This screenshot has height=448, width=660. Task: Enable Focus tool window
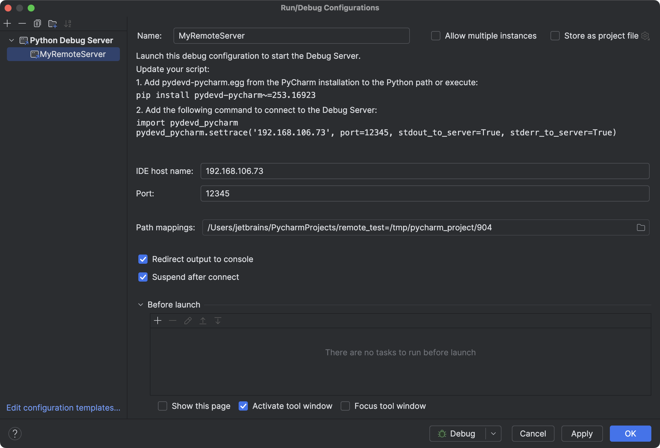[x=345, y=406]
